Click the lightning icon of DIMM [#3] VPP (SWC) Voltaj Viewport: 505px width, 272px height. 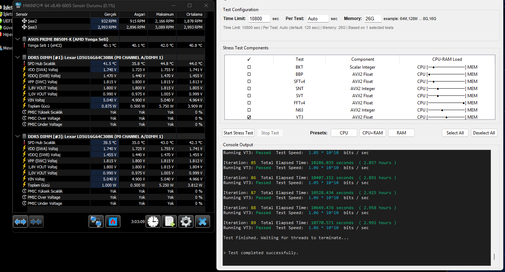coord(24,161)
